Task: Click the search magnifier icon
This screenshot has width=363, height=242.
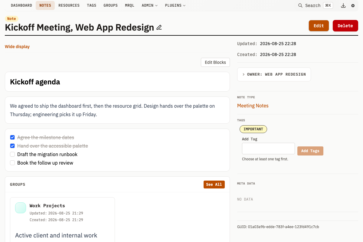Action: pos(300,5)
